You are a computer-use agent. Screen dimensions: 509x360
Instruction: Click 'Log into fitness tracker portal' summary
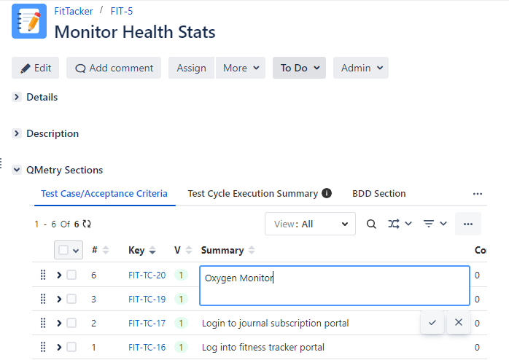tap(263, 348)
